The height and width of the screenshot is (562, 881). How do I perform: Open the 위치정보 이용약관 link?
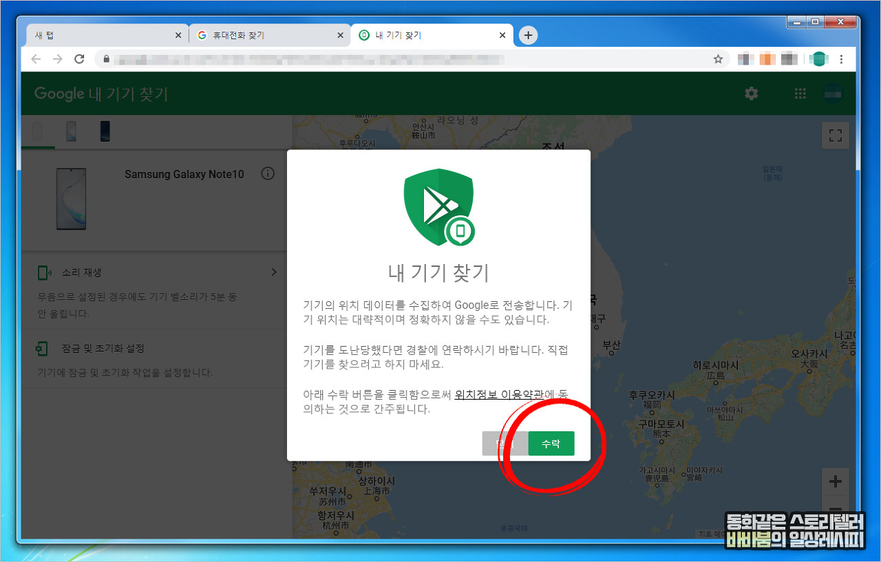[x=499, y=395]
